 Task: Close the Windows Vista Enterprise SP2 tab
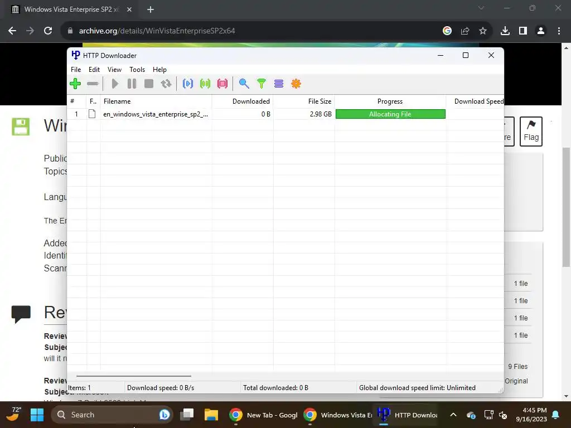coord(129,9)
